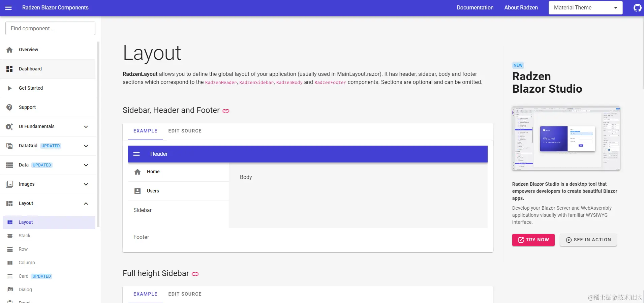
Task: Click the Dialog item icon
Action: [x=10, y=290]
